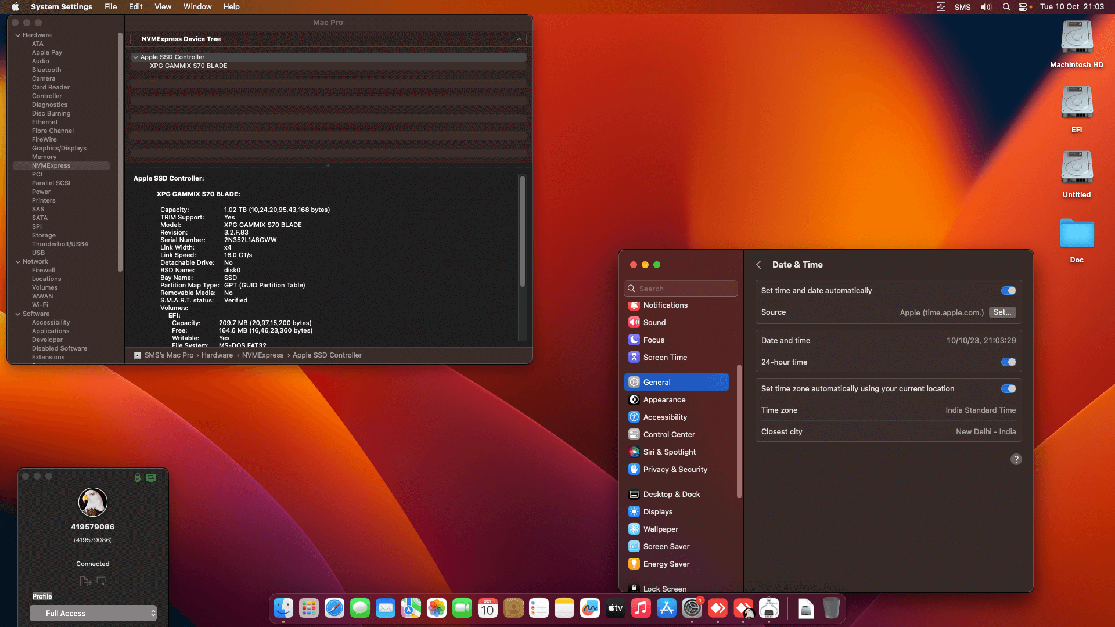
Task: Open Wallpaper settings
Action: 660,529
